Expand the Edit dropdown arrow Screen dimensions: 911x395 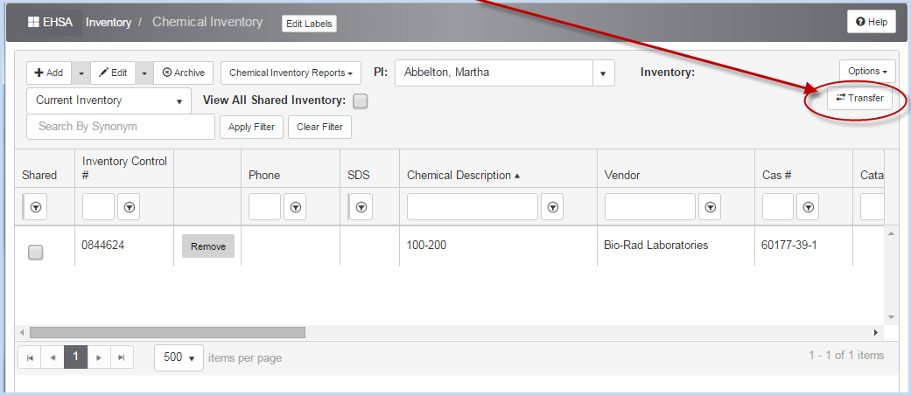click(144, 73)
